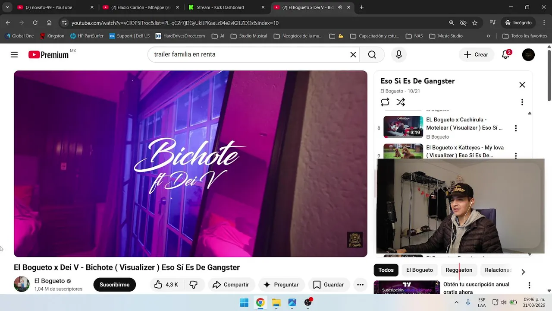The width and height of the screenshot is (552, 311).
Task: Save video with Guardar button
Action: pyautogui.click(x=329, y=285)
